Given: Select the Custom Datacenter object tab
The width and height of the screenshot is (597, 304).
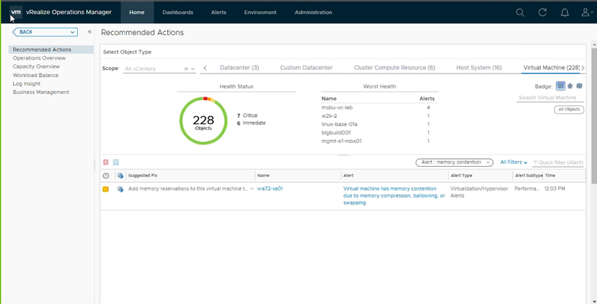Looking at the screenshot, I should [306, 67].
